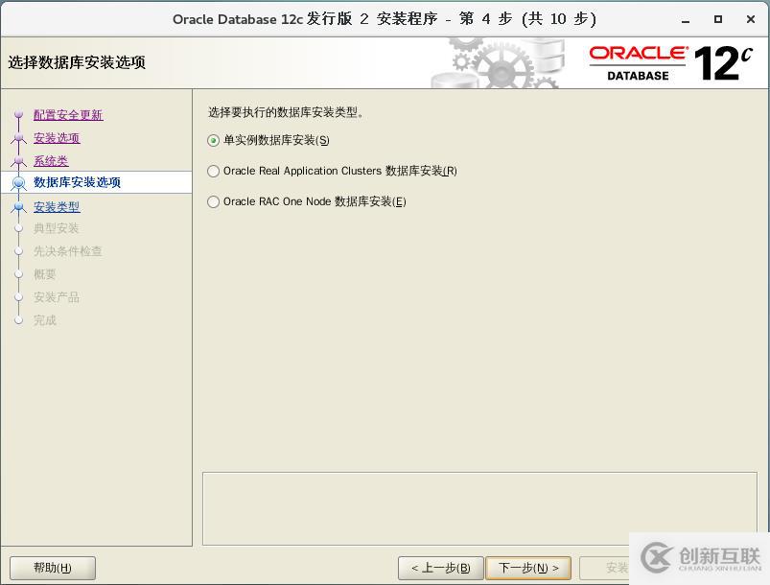Image resolution: width=770 pixels, height=585 pixels.
Task: Click disabled 概要 step text
Action: 45,274
